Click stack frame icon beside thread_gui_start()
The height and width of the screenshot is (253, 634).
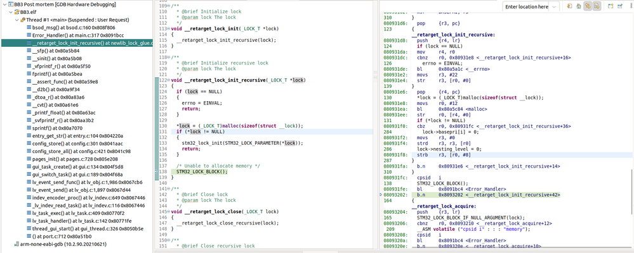pos(29,228)
